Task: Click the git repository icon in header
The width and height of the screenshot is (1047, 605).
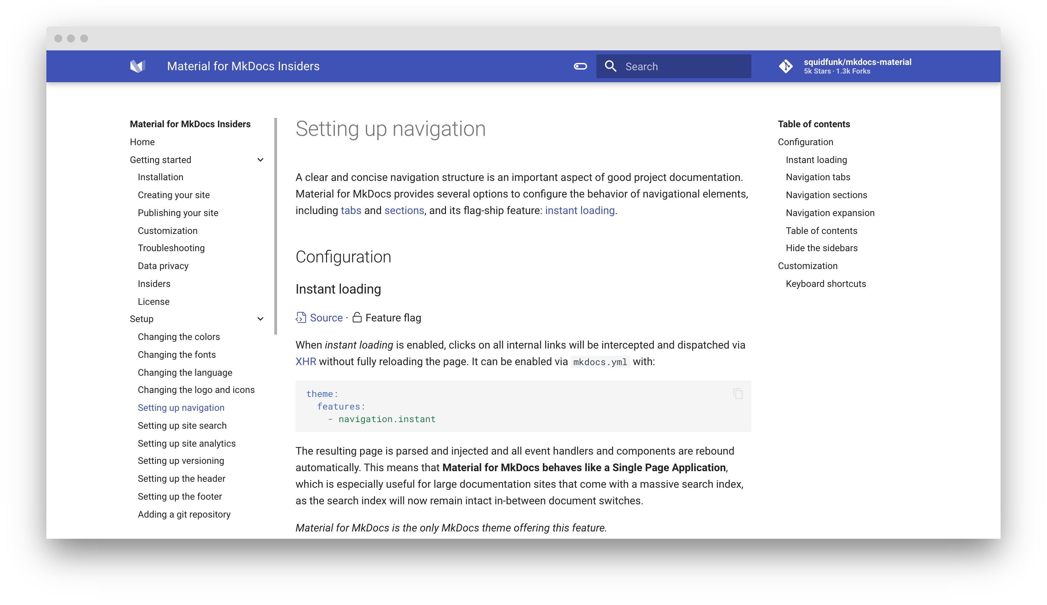Action: pos(786,66)
